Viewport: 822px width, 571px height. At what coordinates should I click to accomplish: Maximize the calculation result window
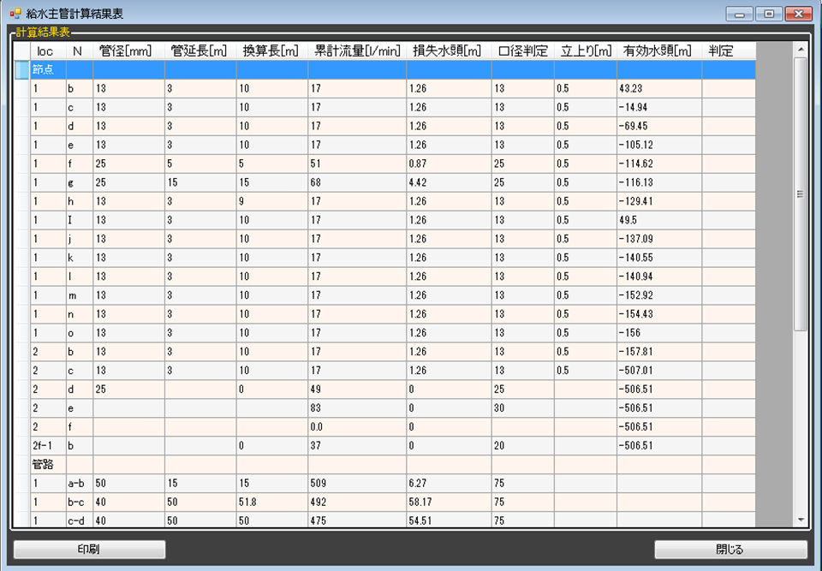click(768, 14)
